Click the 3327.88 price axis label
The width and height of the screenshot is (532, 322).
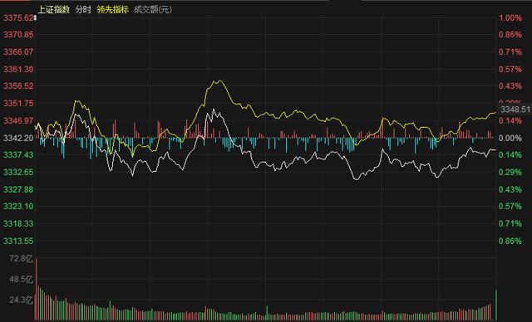18,189
